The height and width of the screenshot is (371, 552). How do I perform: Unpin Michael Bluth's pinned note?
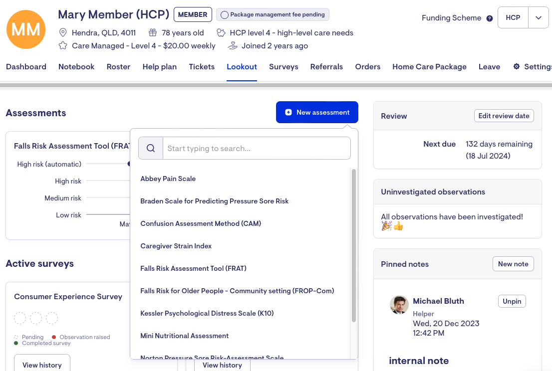tap(512, 301)
